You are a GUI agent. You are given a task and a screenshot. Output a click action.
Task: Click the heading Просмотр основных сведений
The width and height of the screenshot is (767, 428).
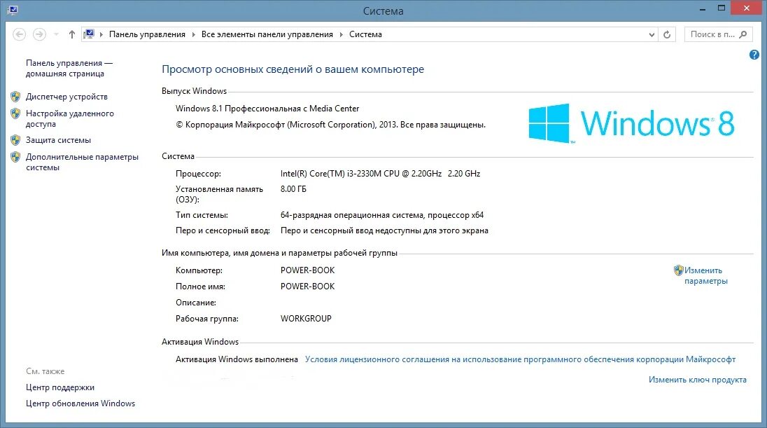tap(293, 69)
